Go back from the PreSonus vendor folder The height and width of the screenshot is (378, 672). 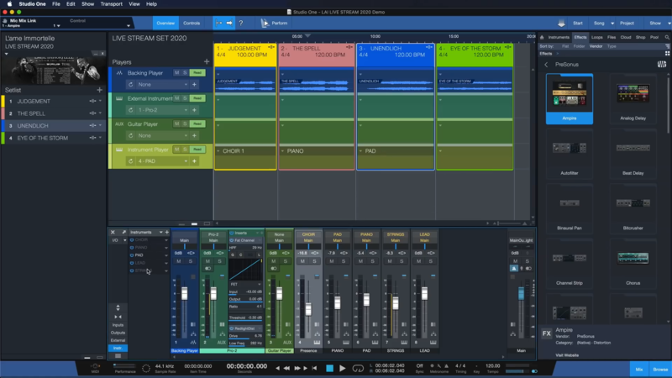(x=547, y=65)
